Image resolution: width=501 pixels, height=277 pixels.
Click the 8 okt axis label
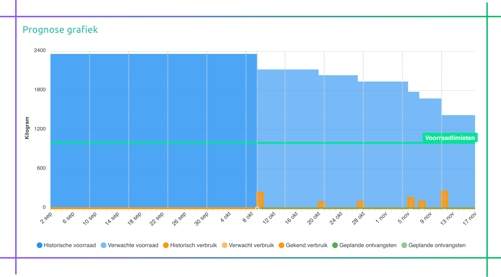[x=248, y=217]
